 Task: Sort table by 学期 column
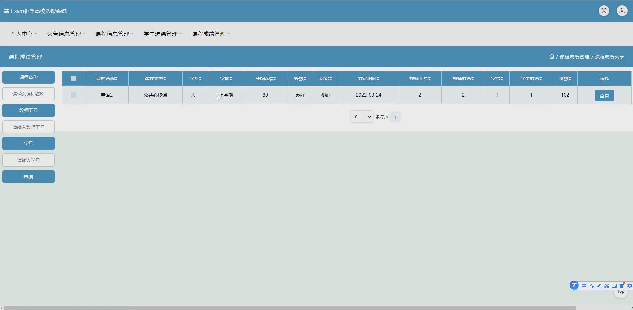click(x=226, y=78)
